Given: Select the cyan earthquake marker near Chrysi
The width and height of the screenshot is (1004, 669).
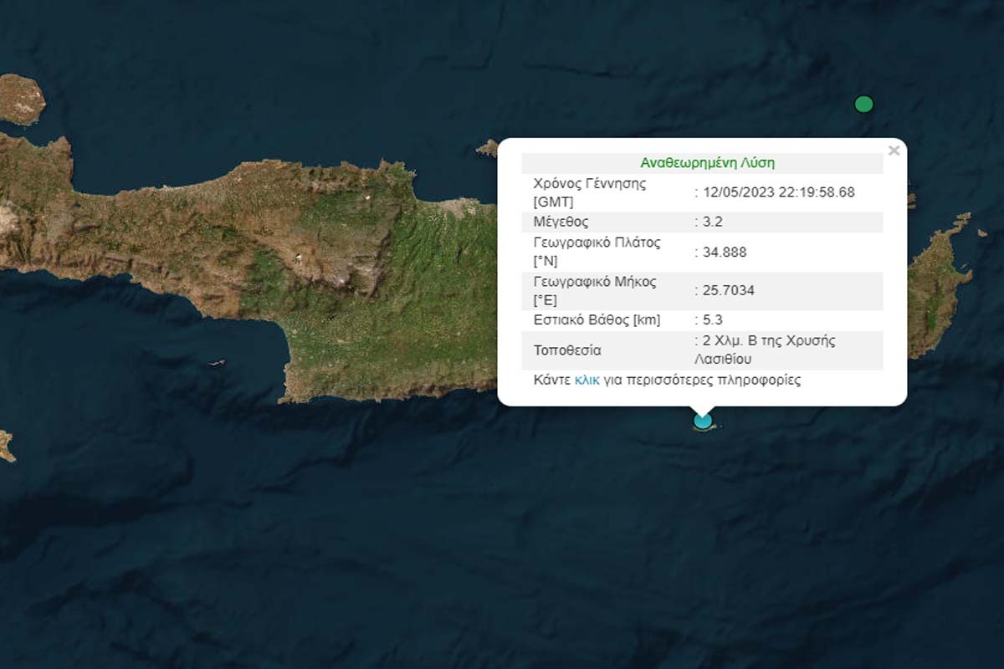Looking at the screenshot, I should pyautogui.click(x=703, y=420).
